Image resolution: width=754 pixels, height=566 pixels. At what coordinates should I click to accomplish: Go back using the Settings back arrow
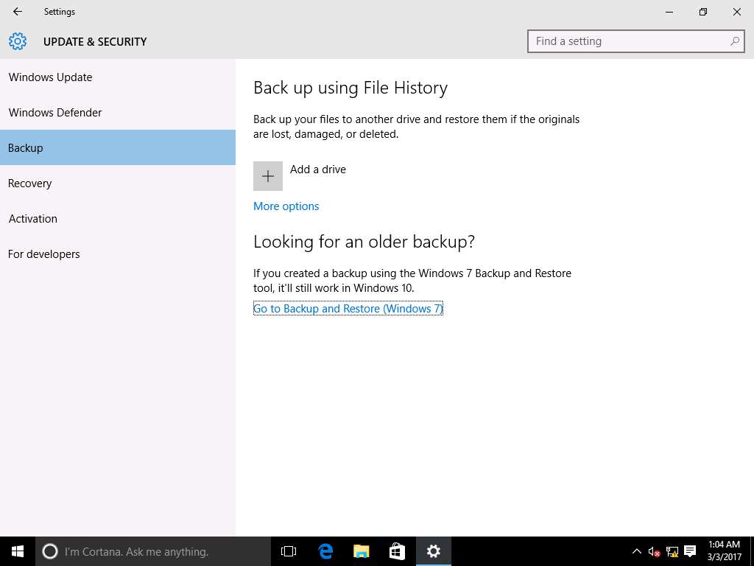pyautogui.click(x=18, y=12)
